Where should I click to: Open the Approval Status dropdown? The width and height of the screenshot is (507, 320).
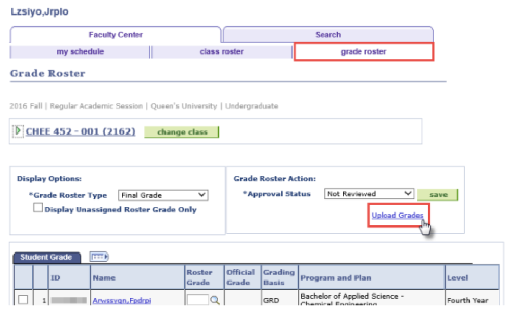point(369,194)
